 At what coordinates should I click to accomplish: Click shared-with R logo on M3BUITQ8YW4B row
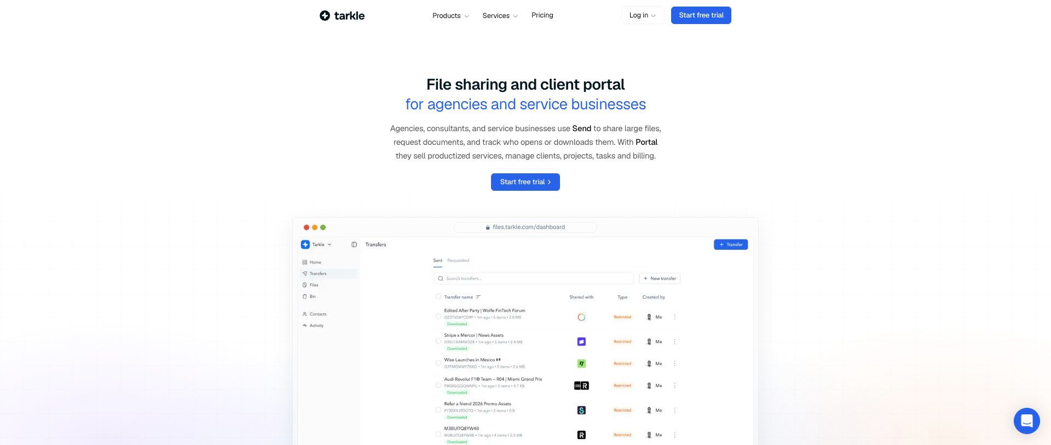point(581,435)
